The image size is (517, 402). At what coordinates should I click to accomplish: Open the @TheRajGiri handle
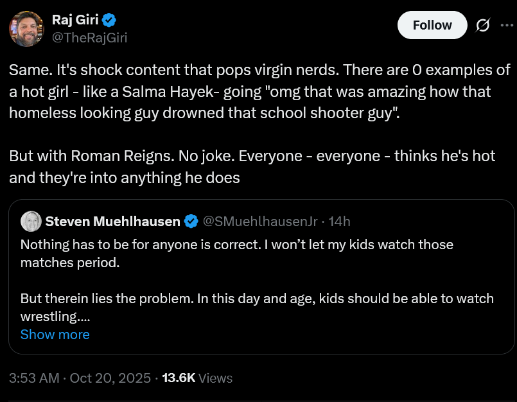click(89, 38)
